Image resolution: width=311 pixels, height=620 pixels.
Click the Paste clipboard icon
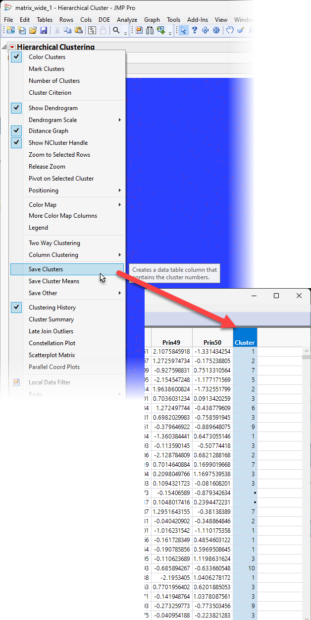[x=79, y=30]
